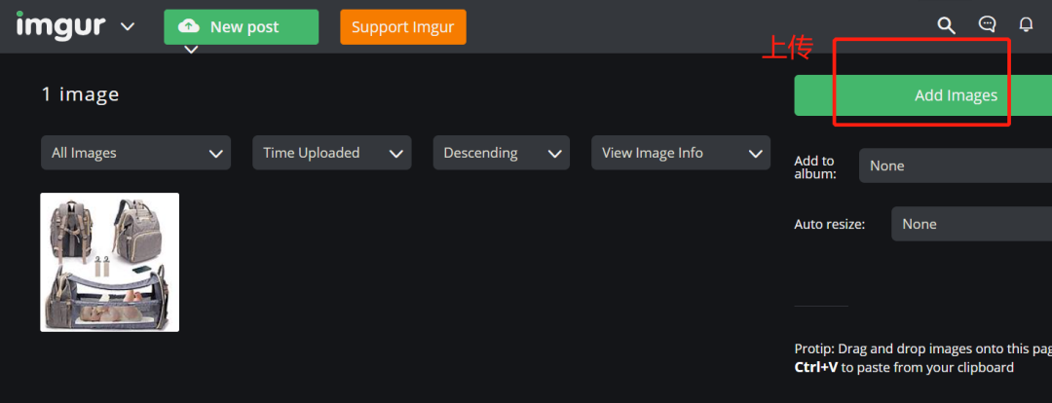Open the Add to album dropdown
Image resolution: width=1052 pixels, height=403 pixels.
(x=956, y=165)
